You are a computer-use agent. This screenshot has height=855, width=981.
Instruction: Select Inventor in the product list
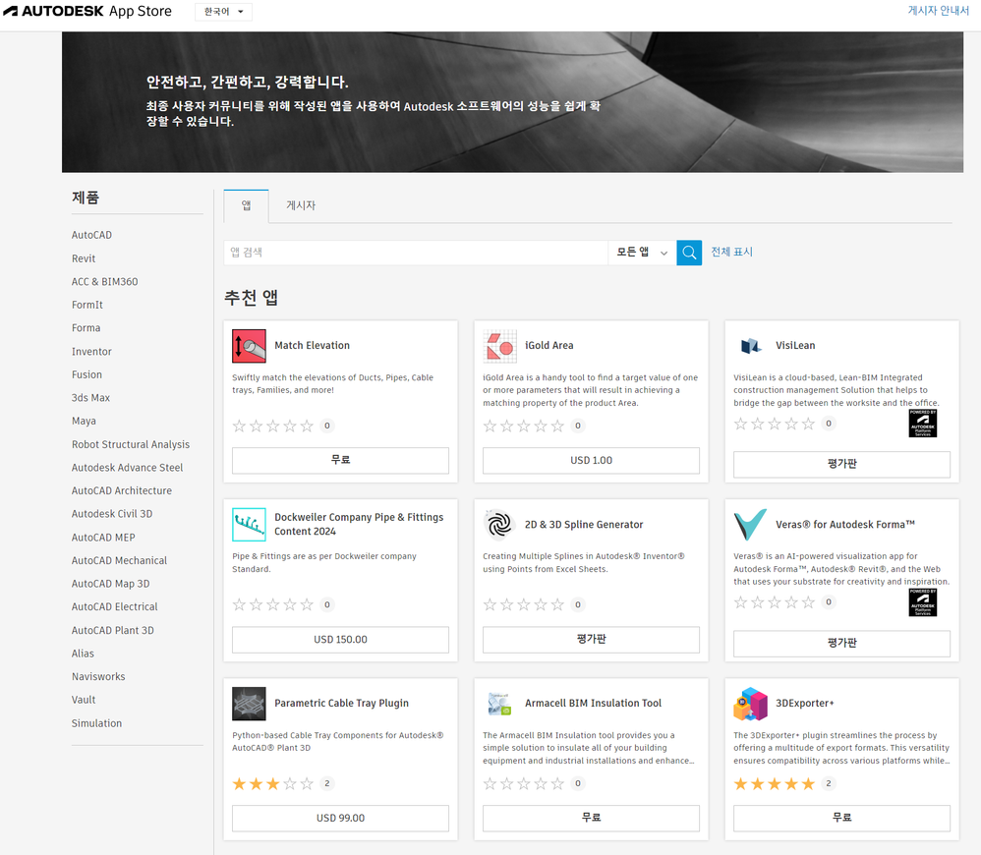pos(91,352)
